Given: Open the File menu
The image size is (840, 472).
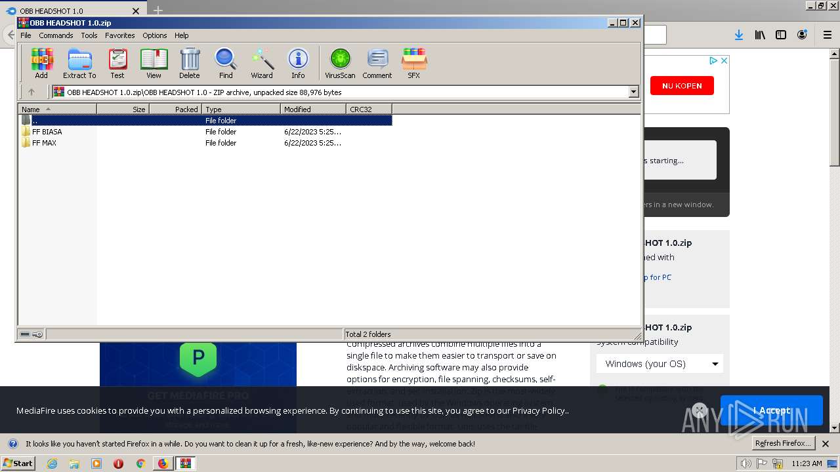Looking at the screenshot, I should [26, 35].
